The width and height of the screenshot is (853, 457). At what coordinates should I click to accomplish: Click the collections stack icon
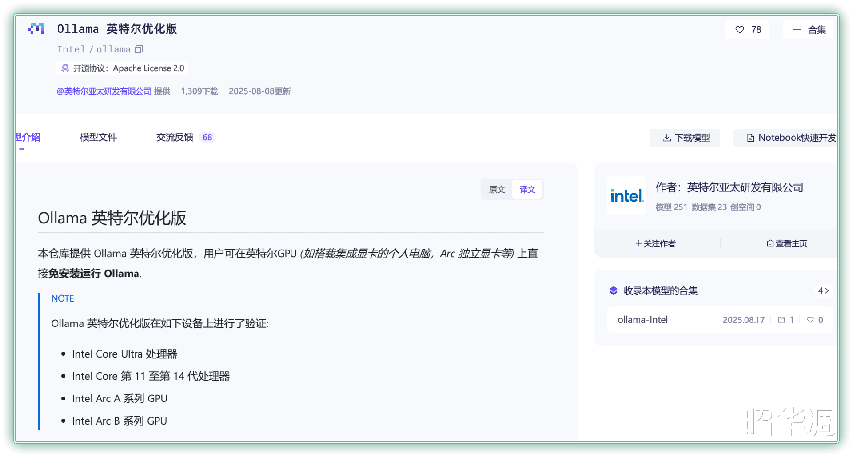tap(614, 290)
